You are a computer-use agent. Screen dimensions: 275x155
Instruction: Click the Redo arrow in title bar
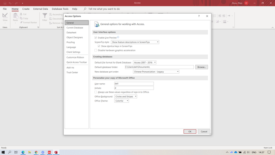[x=16, y=3]
